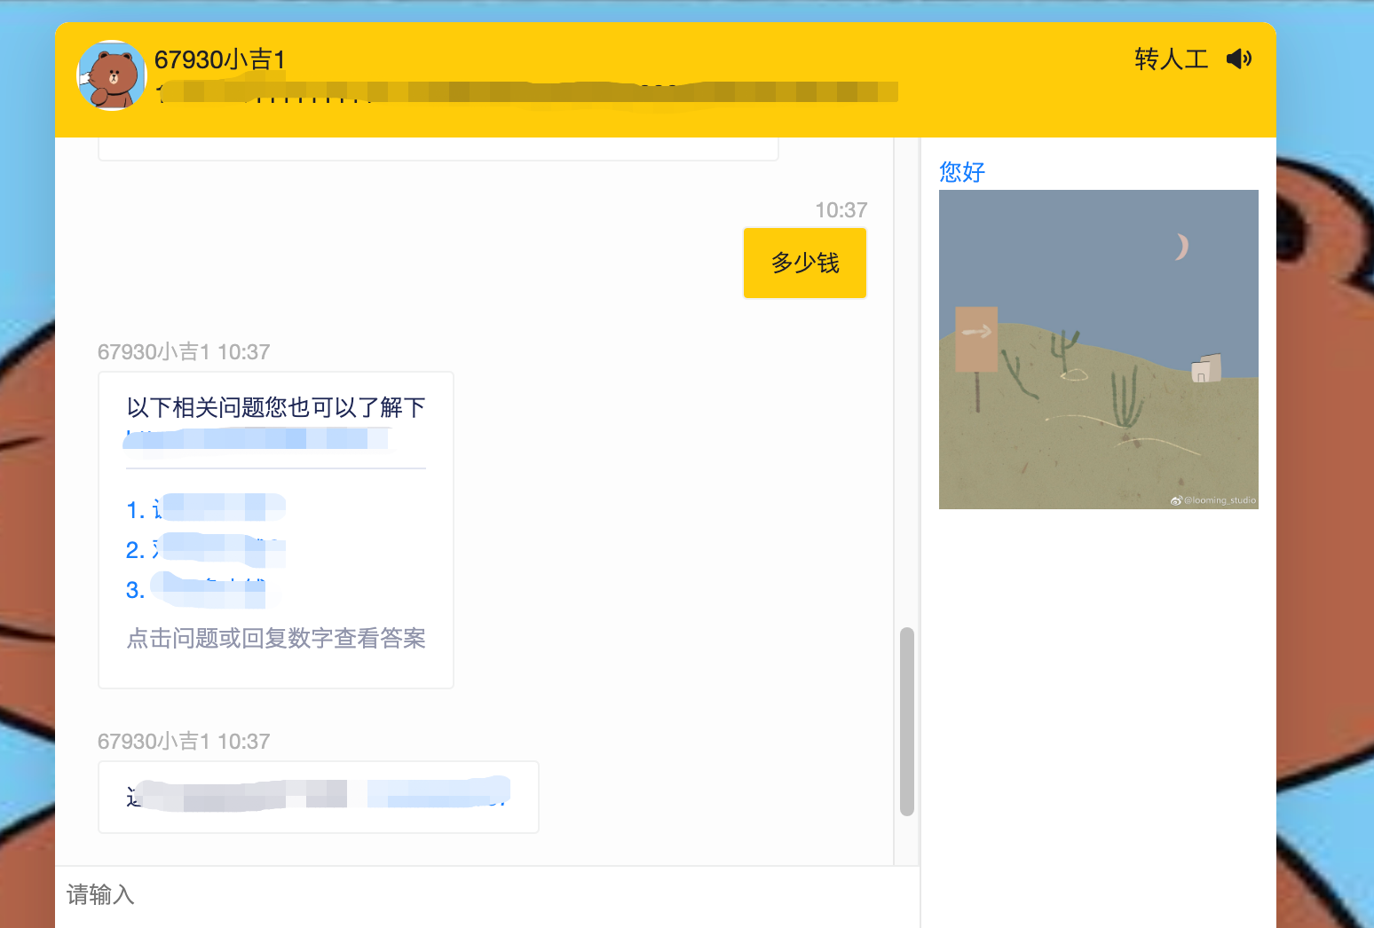Click the chat history scrollbar thumb

pos(906,721)
